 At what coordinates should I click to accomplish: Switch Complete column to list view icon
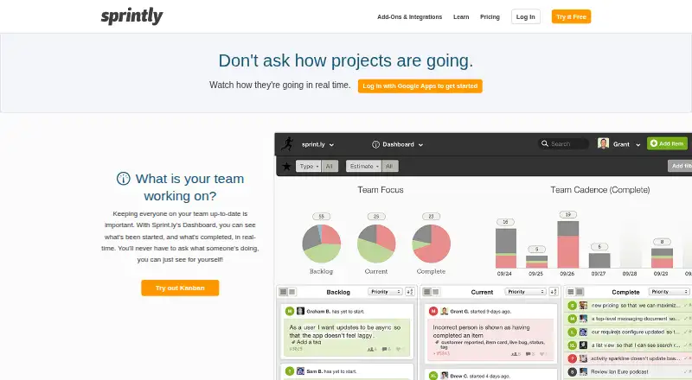[571, 292]
